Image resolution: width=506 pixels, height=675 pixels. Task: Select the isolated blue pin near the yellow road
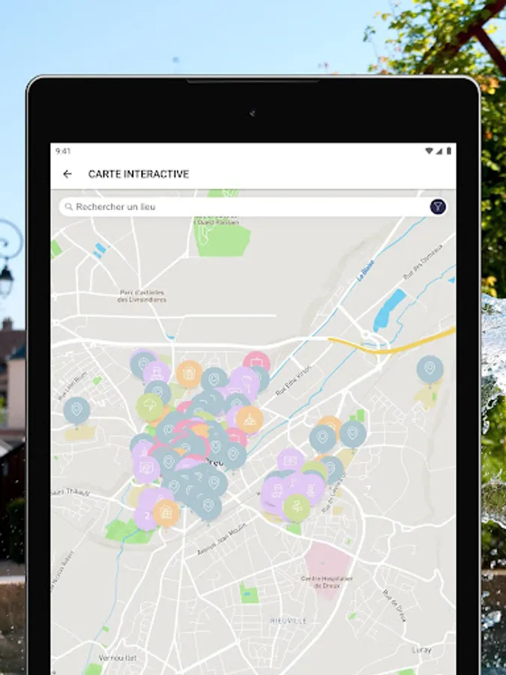tap(430, 369)
